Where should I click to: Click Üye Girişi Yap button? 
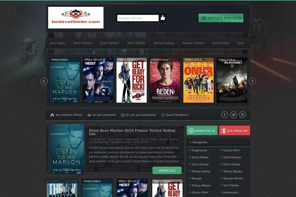(x=235, y=131)
